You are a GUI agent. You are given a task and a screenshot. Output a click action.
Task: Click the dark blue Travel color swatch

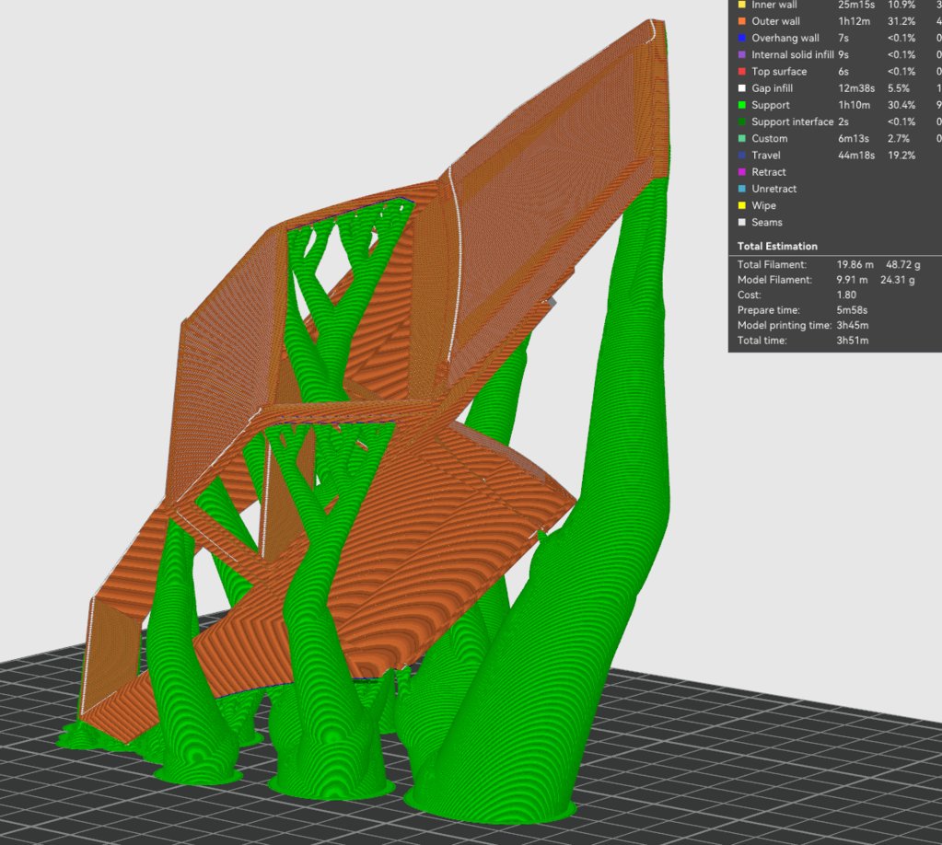(x=742, y=156)
